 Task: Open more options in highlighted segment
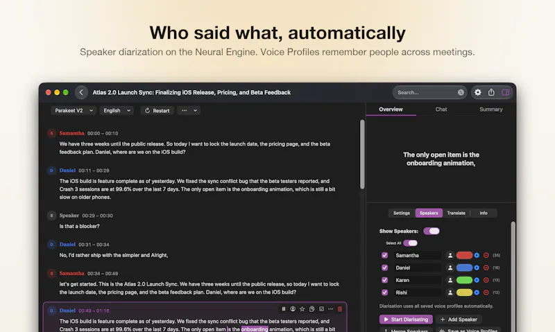point(331,309)
